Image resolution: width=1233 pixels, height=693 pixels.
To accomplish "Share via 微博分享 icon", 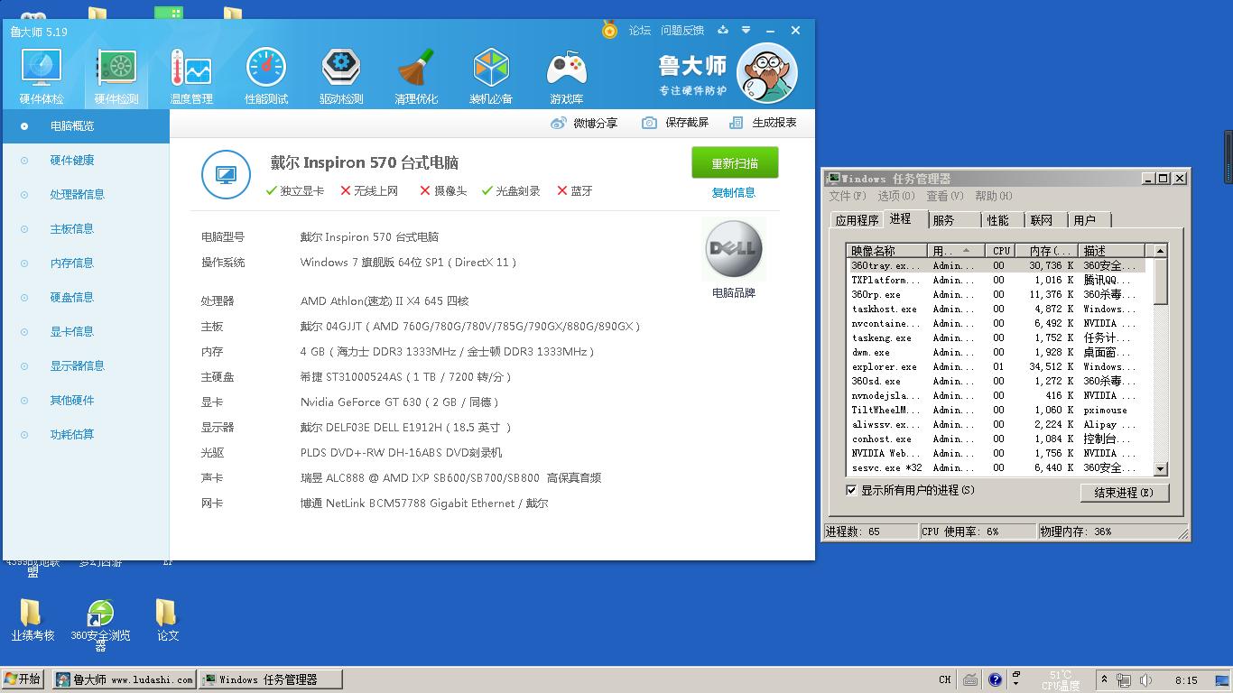I will [558, 123].
